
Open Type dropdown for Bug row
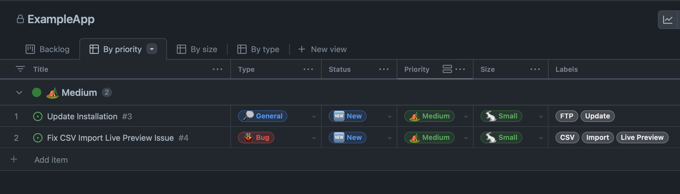314,138
